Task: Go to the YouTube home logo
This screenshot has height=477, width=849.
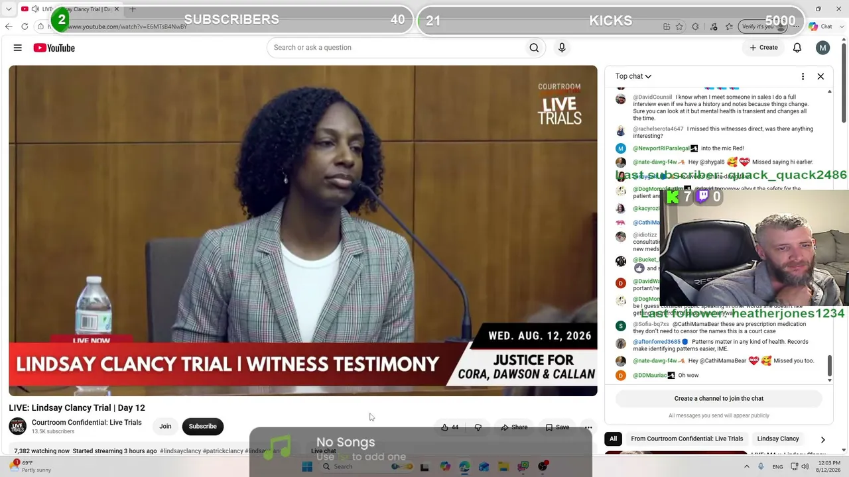Action: (x=54, y=48)
